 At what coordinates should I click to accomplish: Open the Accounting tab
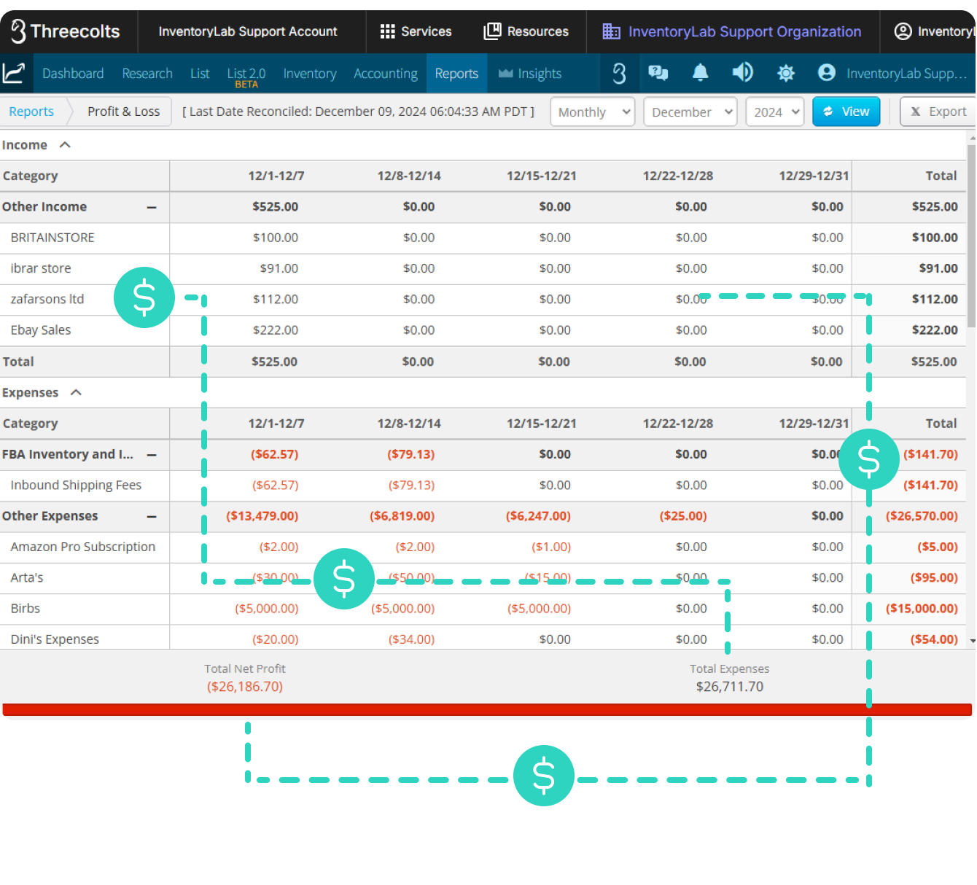point(386,73)
